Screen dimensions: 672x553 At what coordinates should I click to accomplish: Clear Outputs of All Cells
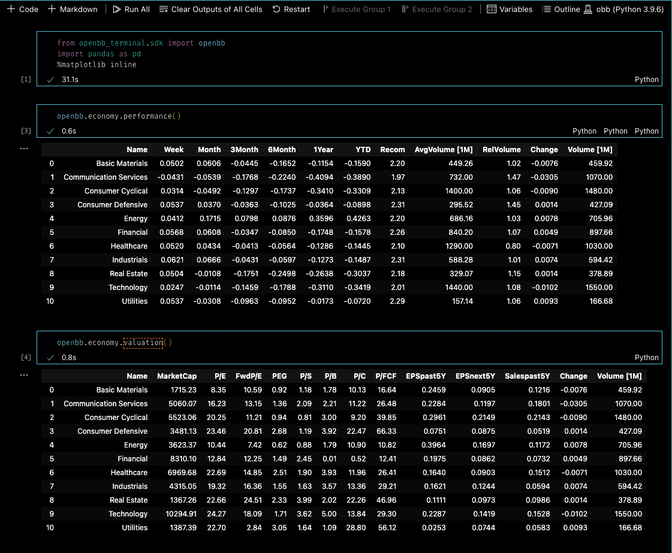(x=210, y=9)
